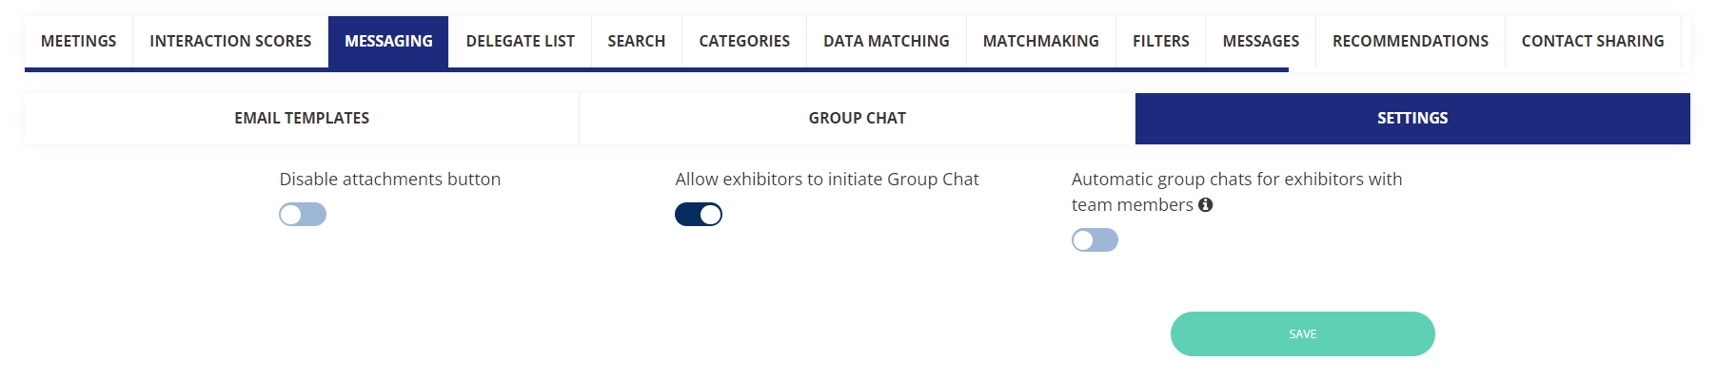Enable Automatic group chats for exhibitors switch
The height and width of the screenshot is (380, 1717).
tap(1095, 240)
